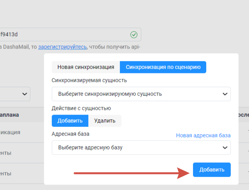Click the API key field ending in f9413d

click(x=70, y=35)
